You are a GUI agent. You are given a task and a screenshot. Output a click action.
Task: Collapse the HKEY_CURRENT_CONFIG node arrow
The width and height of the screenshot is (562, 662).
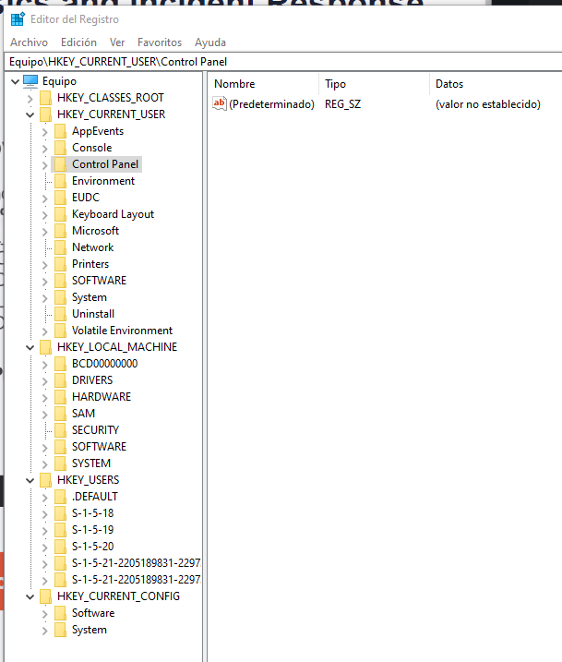pos(30,597)
